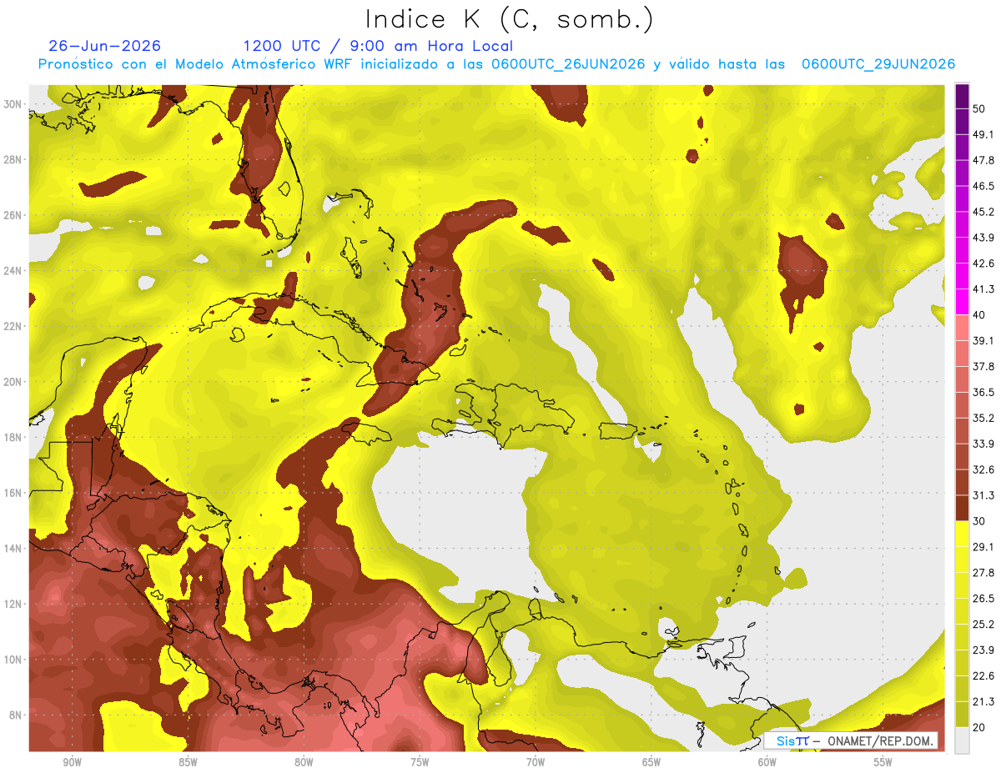
Task: Click the colorbar value 41.3
Action: point(983,289)
